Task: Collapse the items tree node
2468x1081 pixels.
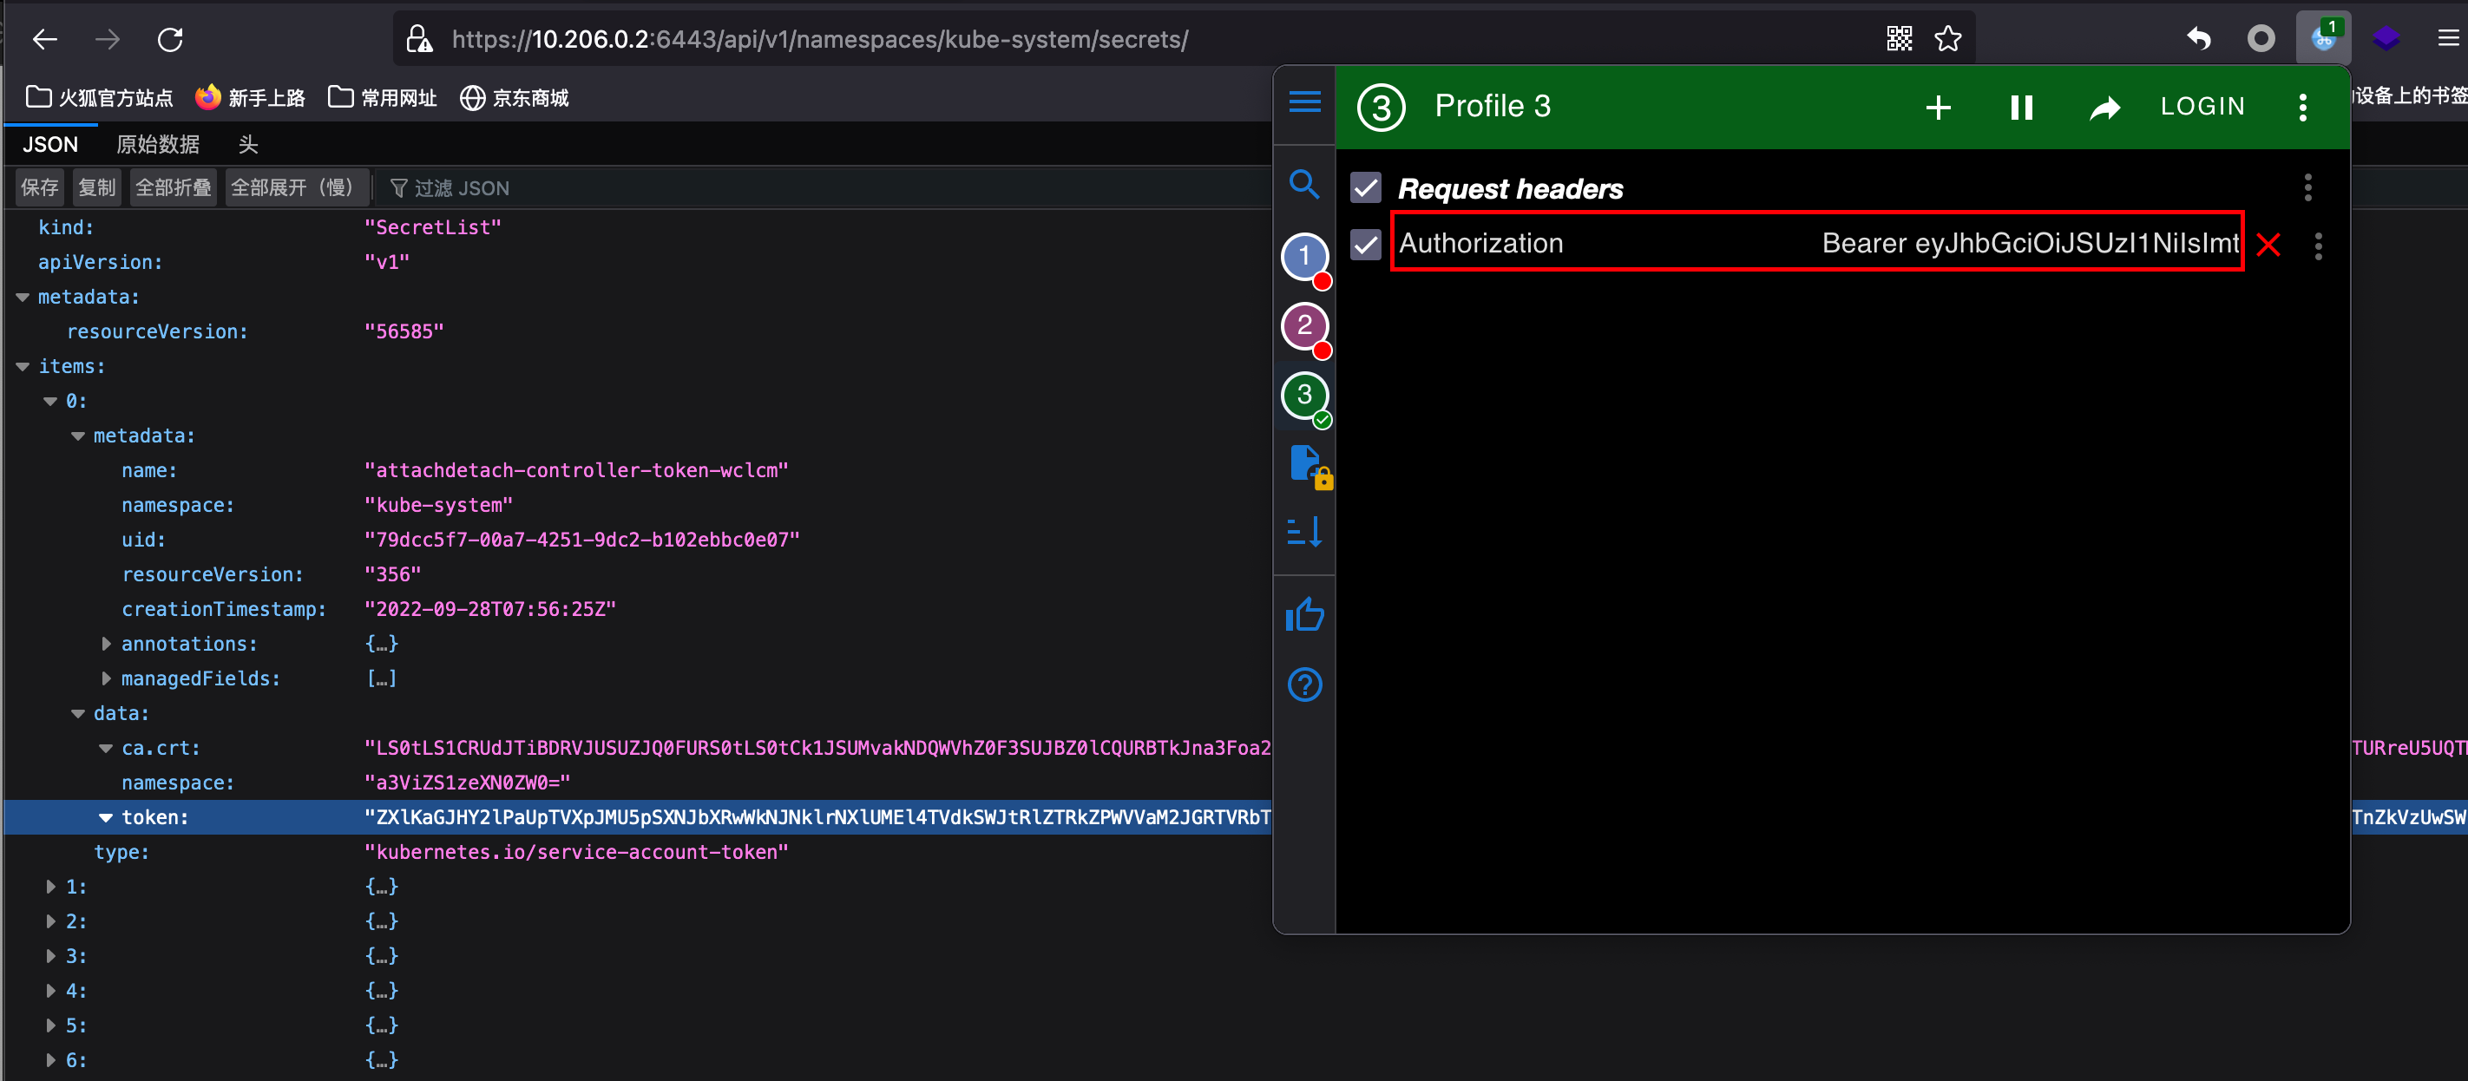Action: click(23, 367)
